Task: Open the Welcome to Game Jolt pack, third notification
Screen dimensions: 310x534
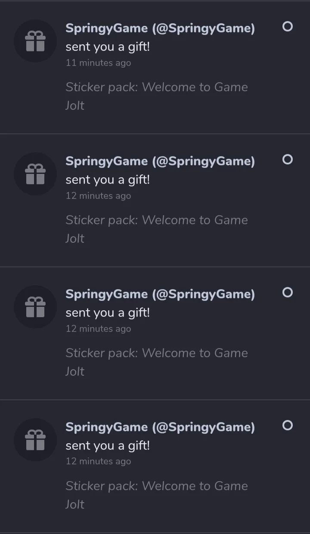Action: tap(156, 353)
